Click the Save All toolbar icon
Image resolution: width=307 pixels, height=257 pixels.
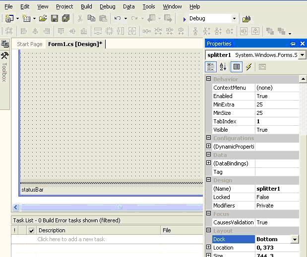(x=65, y=18)
